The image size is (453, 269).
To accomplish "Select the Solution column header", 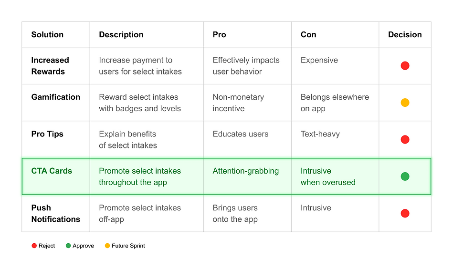I will (x=47, y=35).
